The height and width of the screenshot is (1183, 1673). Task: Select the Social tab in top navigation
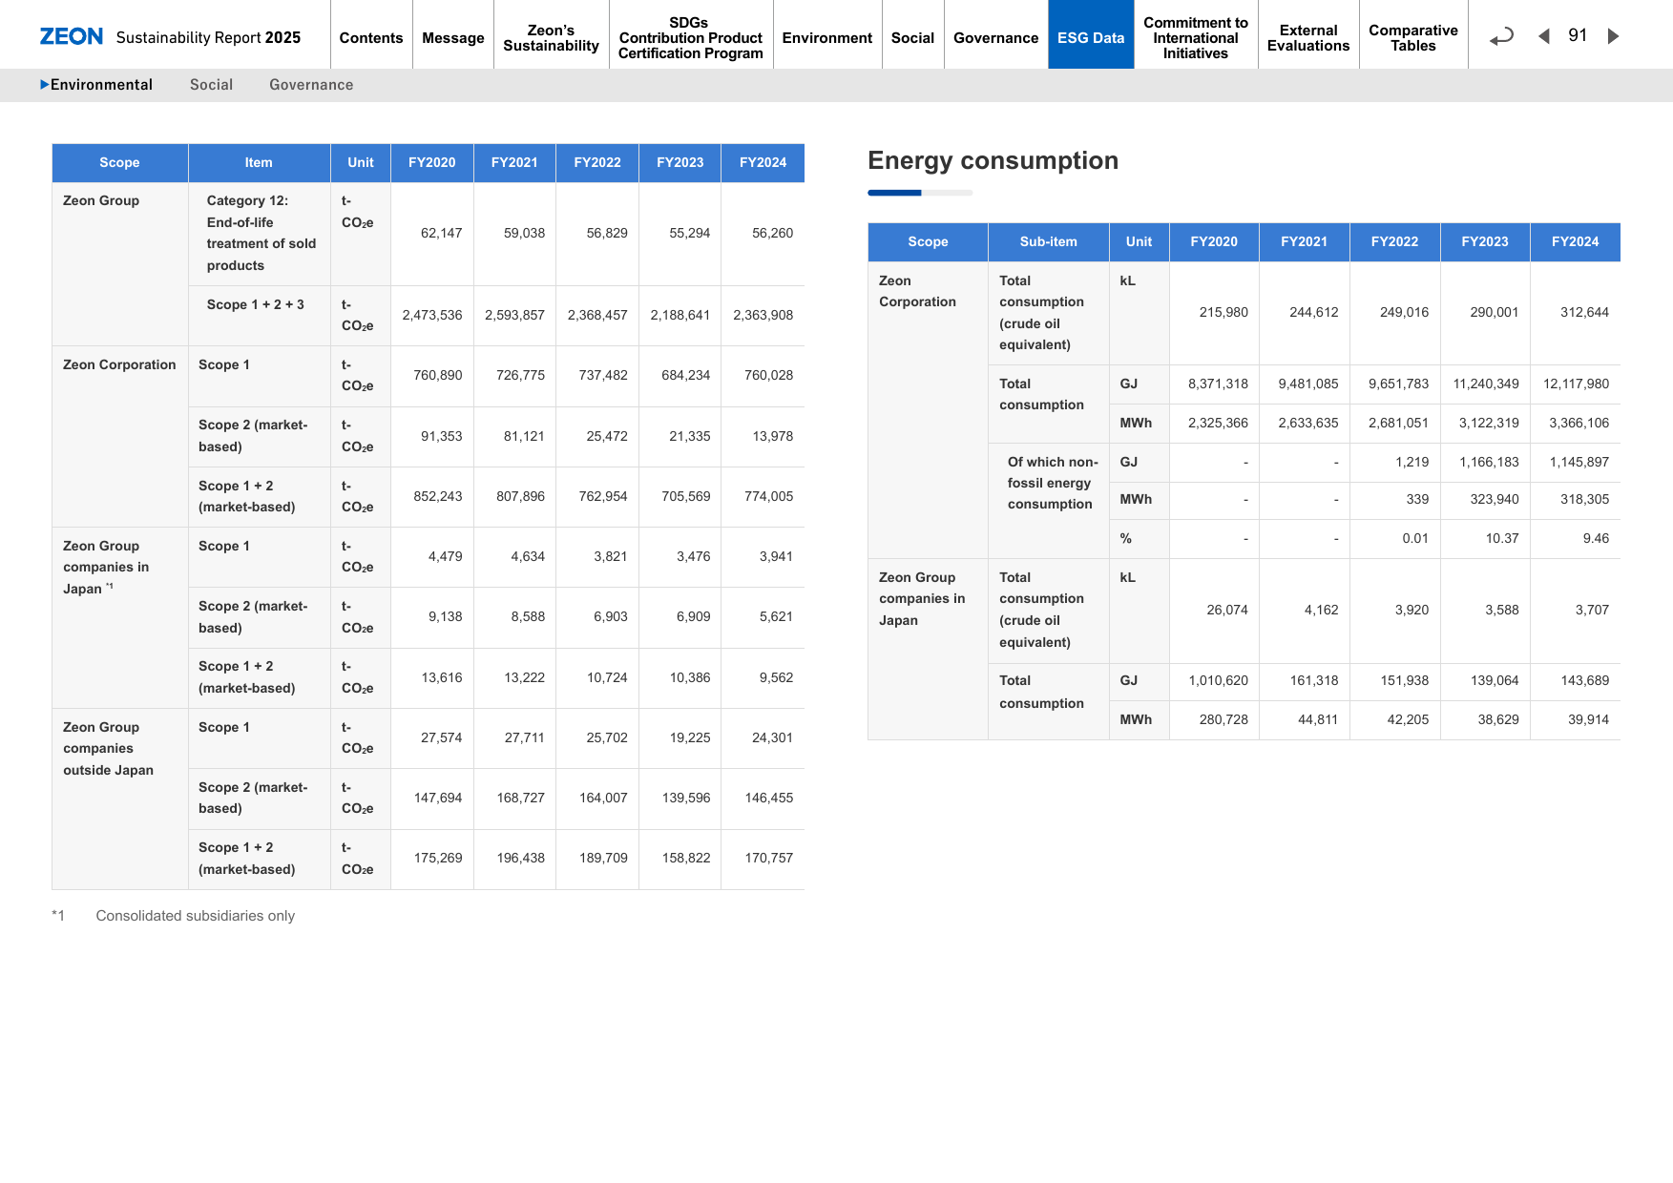[912, 38]
